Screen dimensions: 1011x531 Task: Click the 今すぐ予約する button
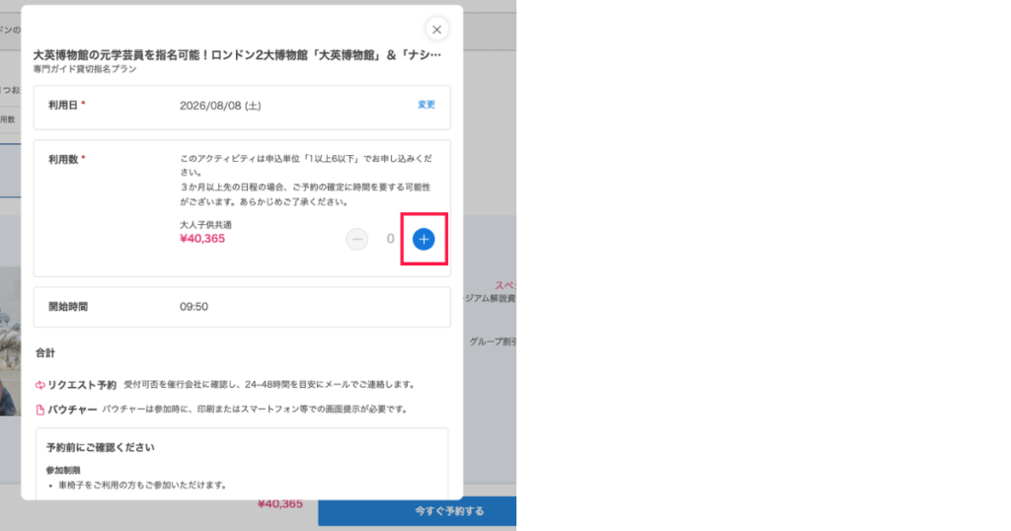click(x=418, y=511)
